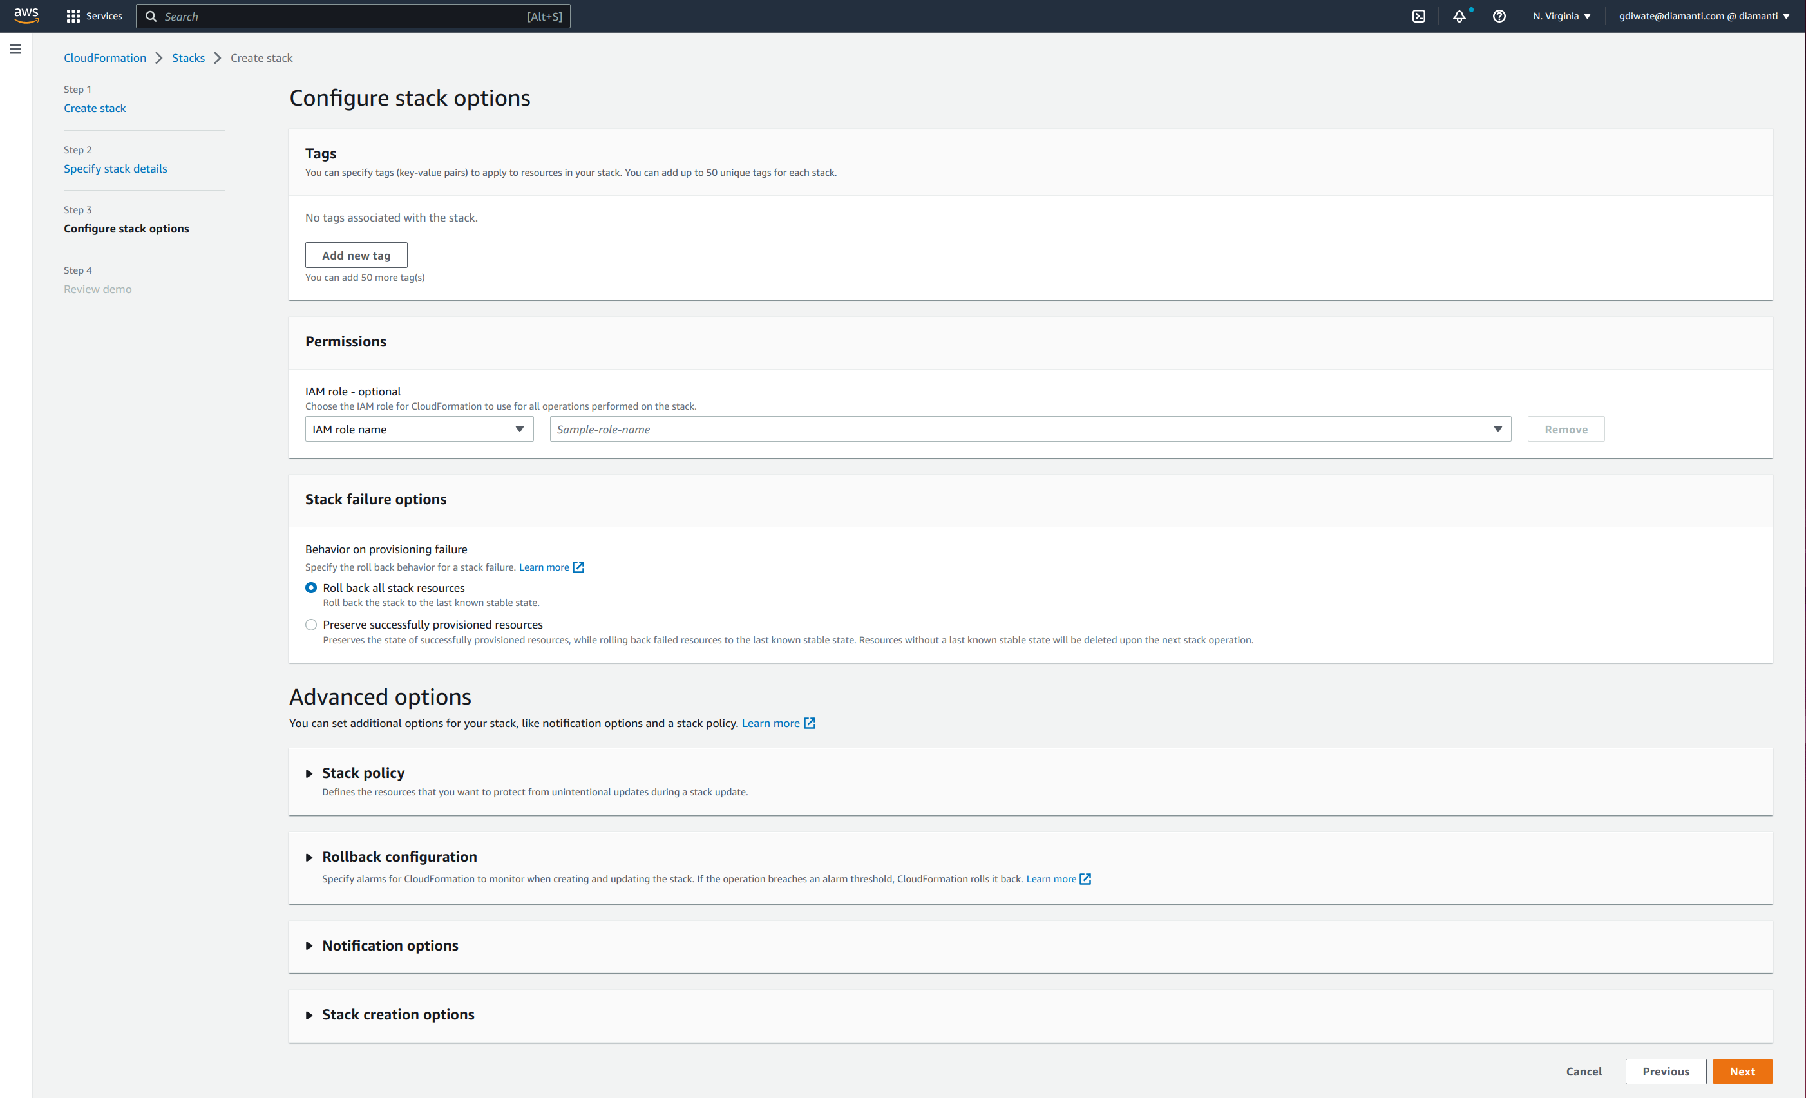Open the Services grid menu
The image size is (1806, 1098).
tap(94, 16)
